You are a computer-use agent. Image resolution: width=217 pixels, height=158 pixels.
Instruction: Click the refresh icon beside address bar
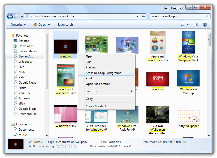click(143, 16)
